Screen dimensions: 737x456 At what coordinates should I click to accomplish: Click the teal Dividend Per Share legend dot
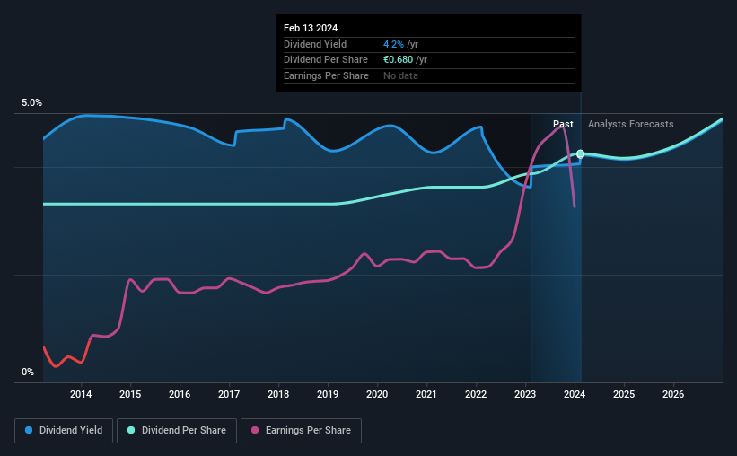click(131, 430)
